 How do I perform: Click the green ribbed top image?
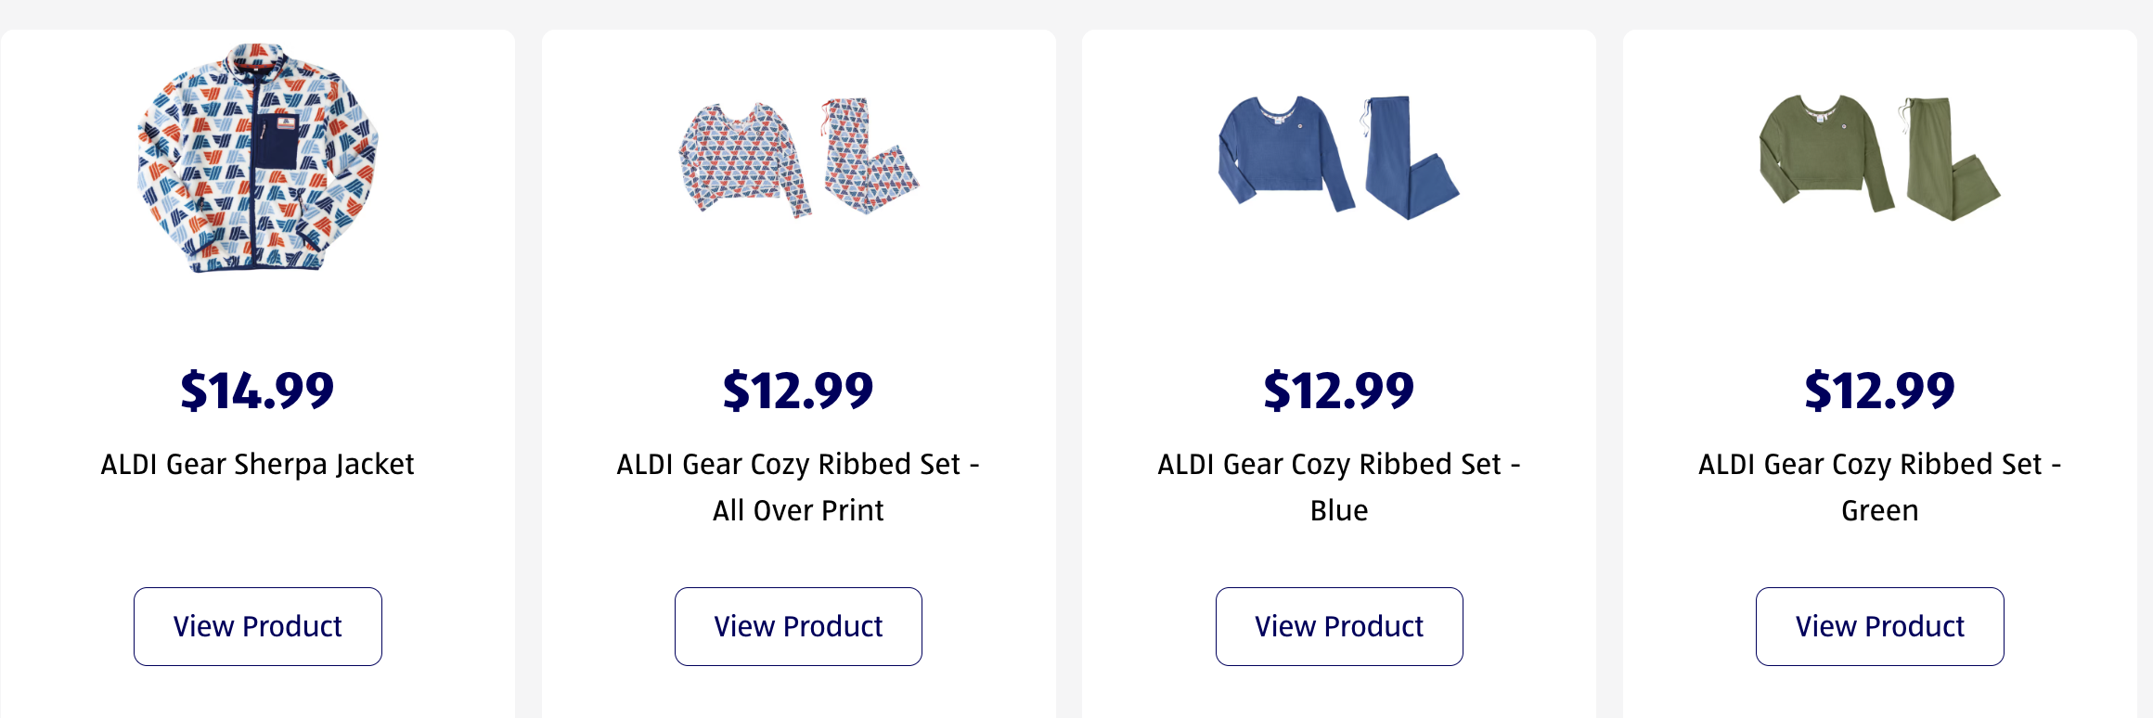tap(1821, 152)
